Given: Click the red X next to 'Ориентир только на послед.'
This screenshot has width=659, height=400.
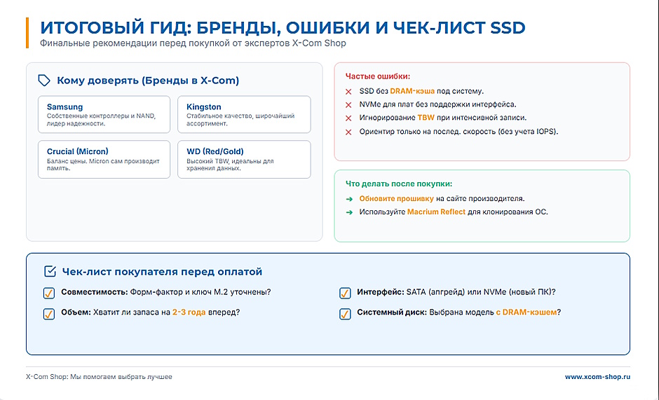Looking at the screenshot, I should coord(348,132).
